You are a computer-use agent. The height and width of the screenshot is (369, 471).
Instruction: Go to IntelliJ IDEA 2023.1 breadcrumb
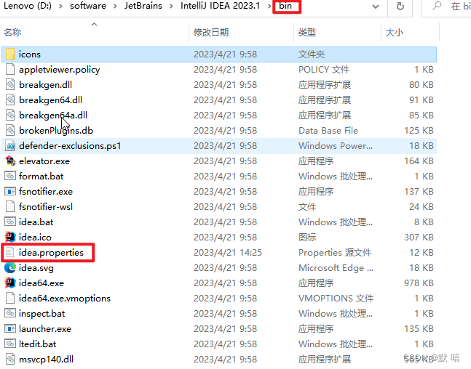click(x=220, y=6)
